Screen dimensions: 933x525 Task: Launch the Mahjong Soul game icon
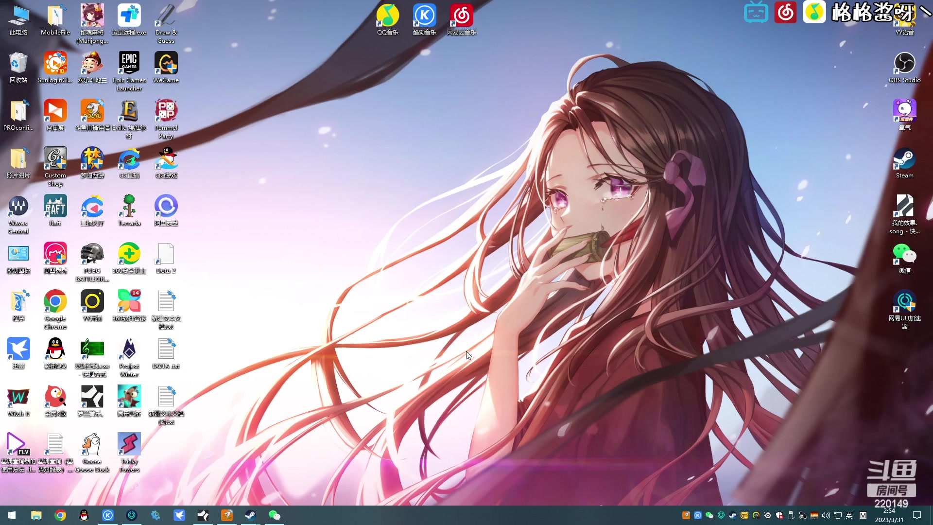[x=92, y=23]
